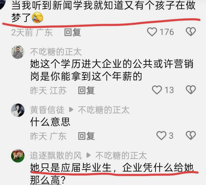Tap broken heart on 不吃糖的正太's comment
Screen dimensions: 206x185
pyautogui.click(x=191, y=90)
